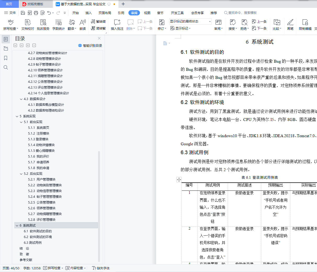Viewport: 317px width, 272px height.
Task: Select the outline/TOC icon in left sidebar
Action: pos(6,39)
